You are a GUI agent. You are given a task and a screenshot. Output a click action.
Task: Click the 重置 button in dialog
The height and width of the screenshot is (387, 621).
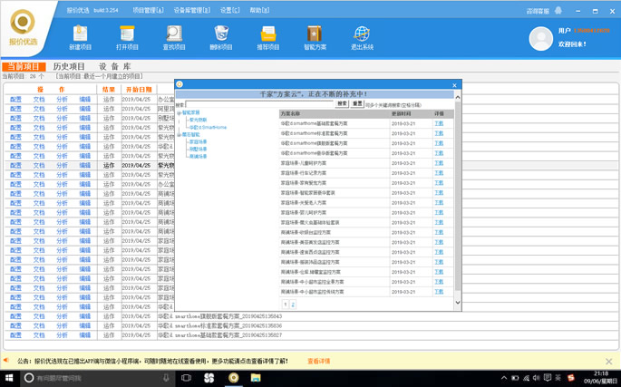[357, 104]
